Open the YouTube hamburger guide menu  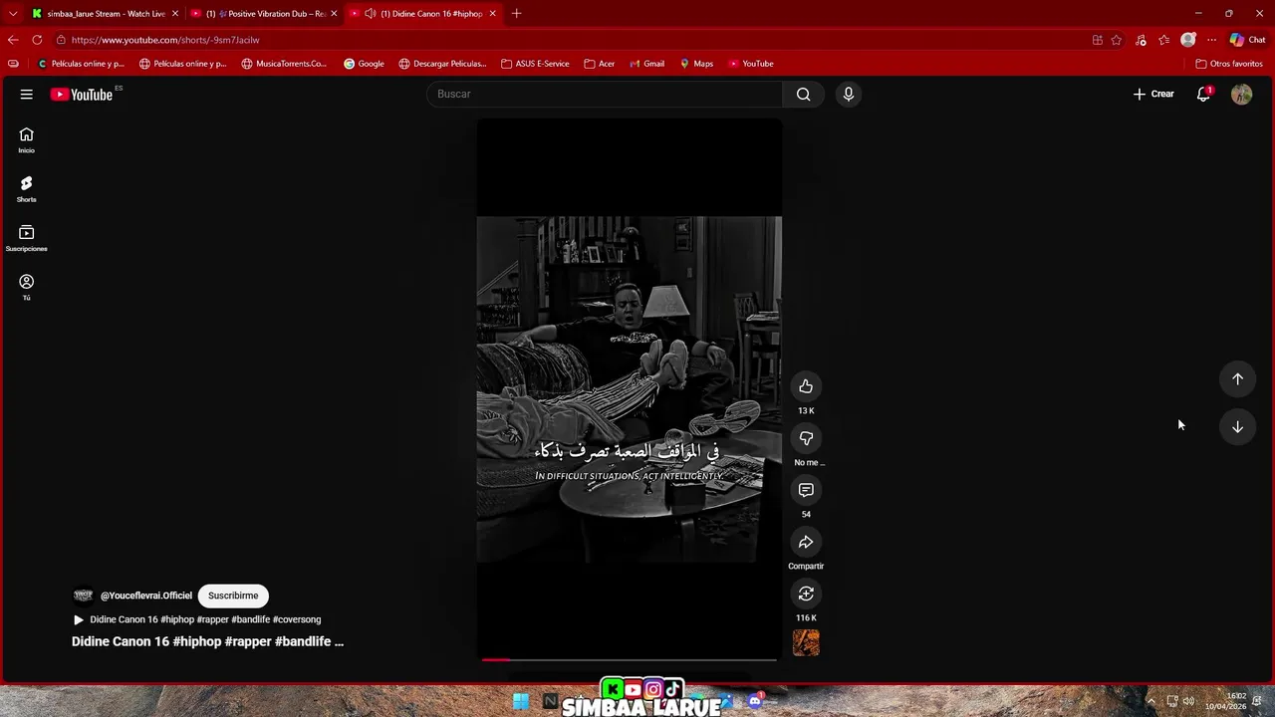[27, 94]
